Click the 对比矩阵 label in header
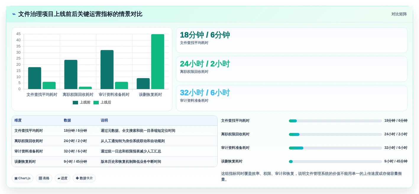The width and height of the screenshot is (419, 194). 399,14
